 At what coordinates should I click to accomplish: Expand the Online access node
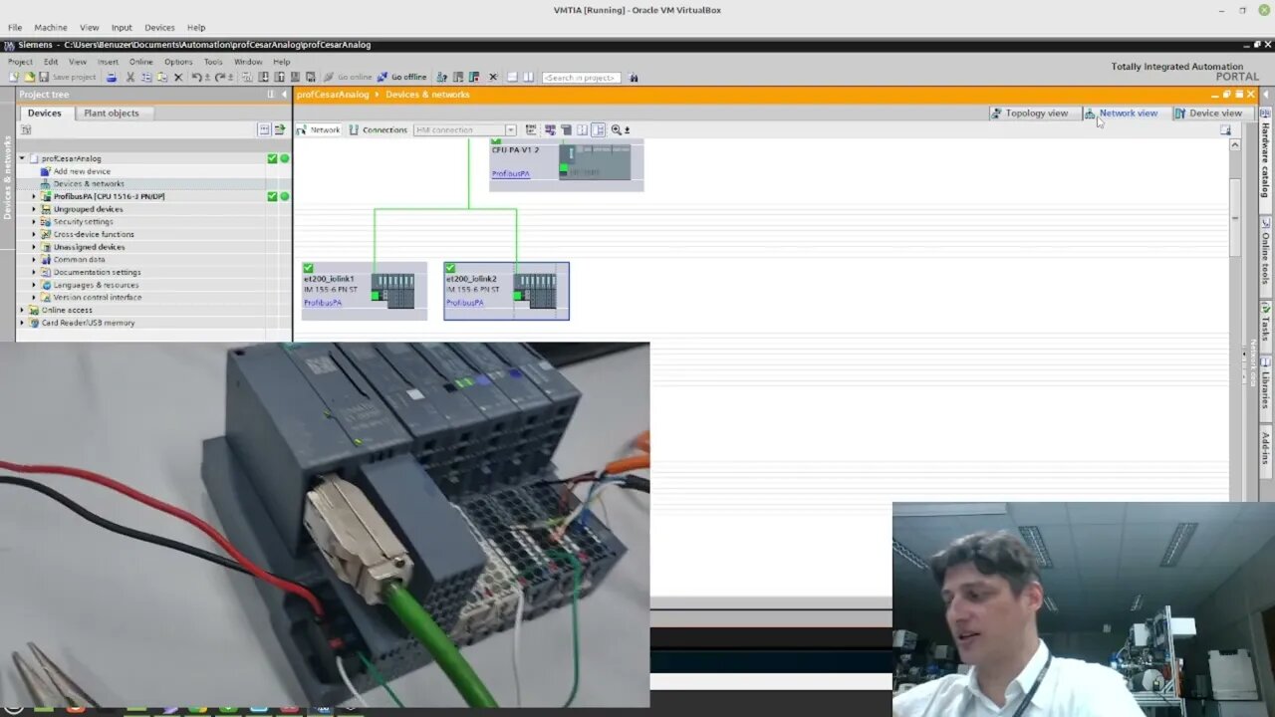click(x=22, y=310)
